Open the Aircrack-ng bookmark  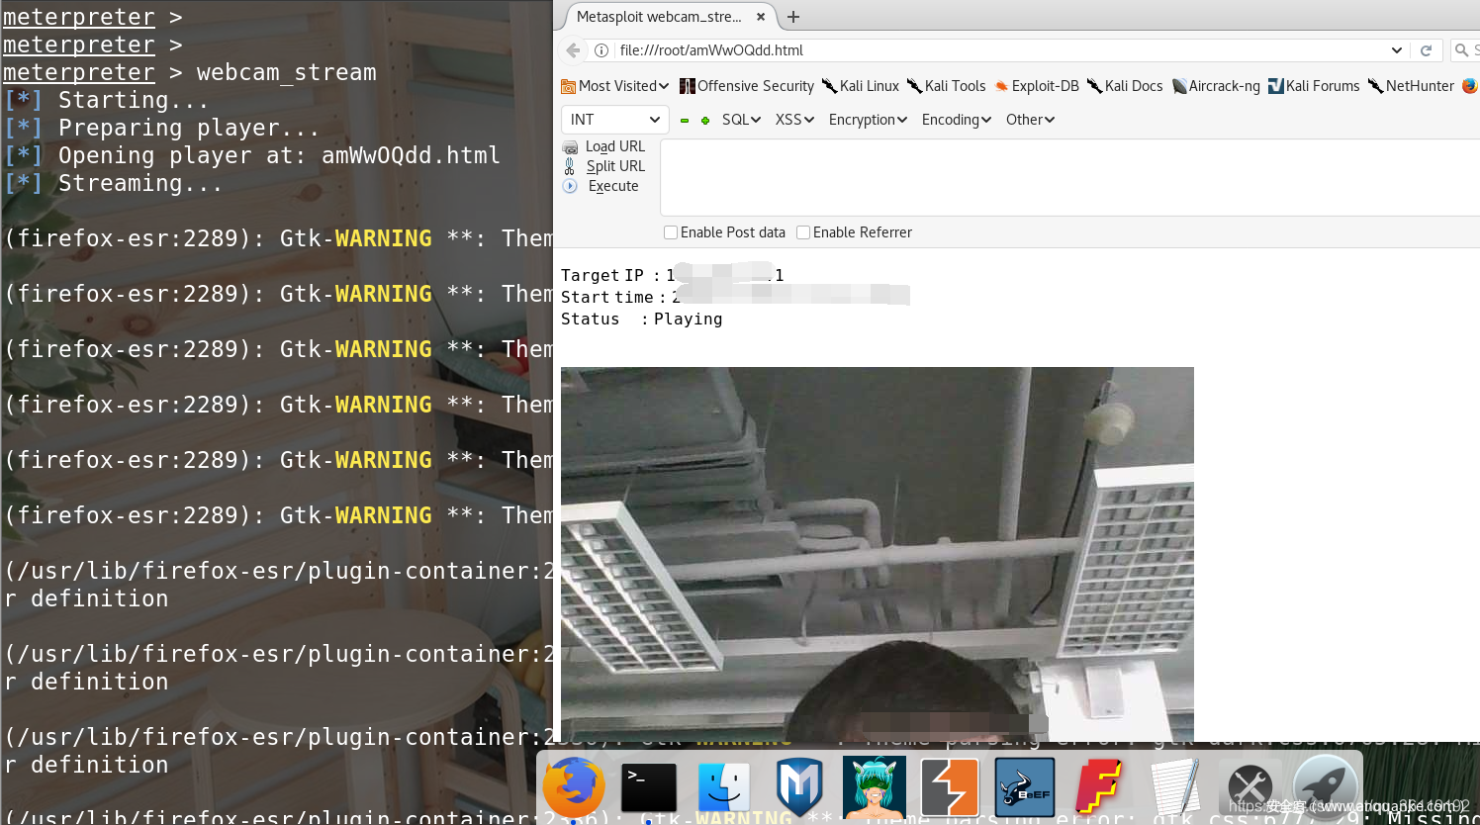pyautogui.click(x=1216, y=86)
